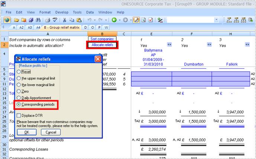The height and width of the screenshot is (159, 256).
Task: Switch to the A2 sheet tab
Action: [22, 27]
